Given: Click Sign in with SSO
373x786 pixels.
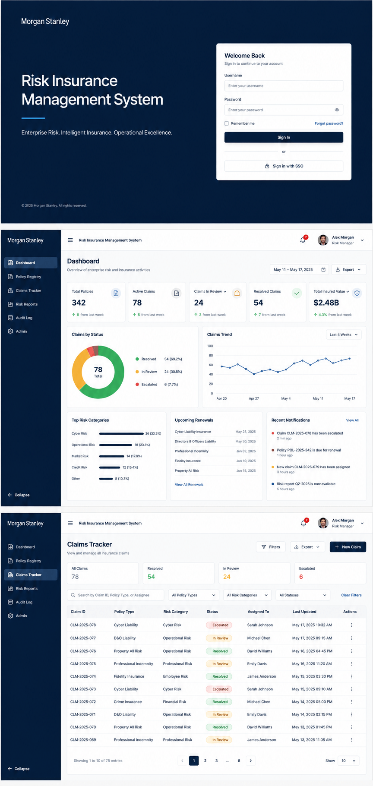Looking at the screenshot, I should [x=284, y=166].
